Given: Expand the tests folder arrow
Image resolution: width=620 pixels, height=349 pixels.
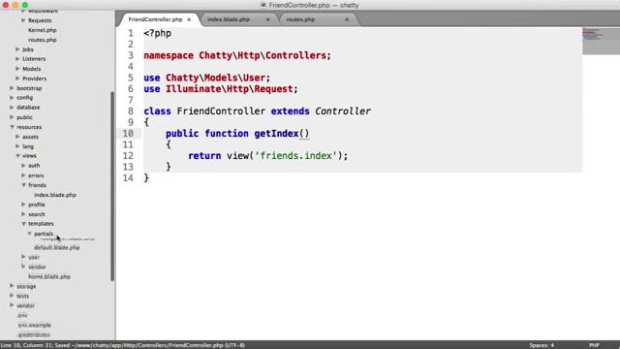Looking at the screenshot, I should [12, 296].
